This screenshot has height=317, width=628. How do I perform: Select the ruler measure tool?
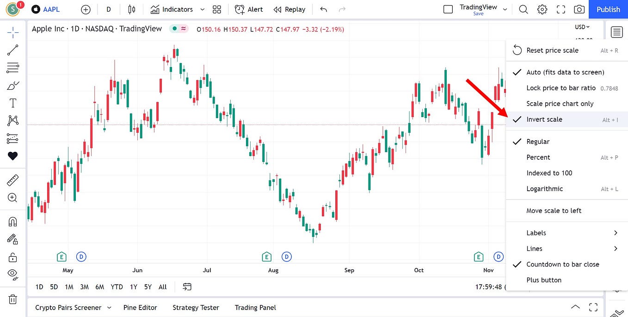click(12, 180)
